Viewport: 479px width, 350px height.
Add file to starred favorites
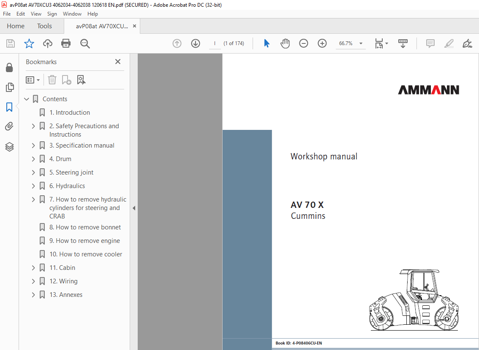[29, 43]
